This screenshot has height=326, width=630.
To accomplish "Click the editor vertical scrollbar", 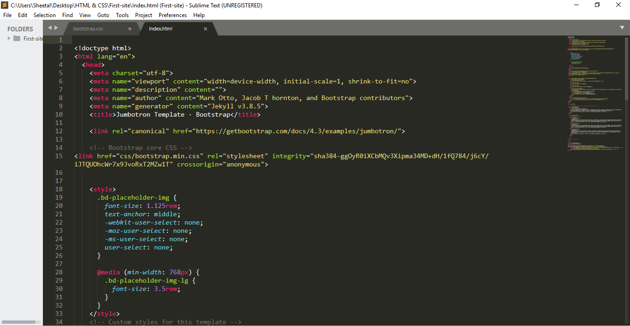I will (626, 69).
